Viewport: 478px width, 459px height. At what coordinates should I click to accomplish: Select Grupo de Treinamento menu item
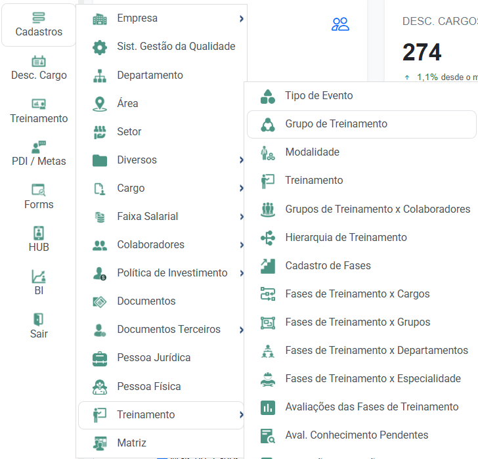pyautogui.click(x=336, y=124)
